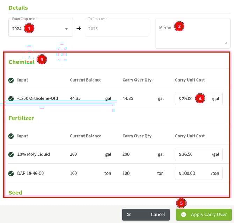Click the checkmark icon on Apply Carry Over
Viewport: 234px width, 223px height.
[x=184, y=215]
